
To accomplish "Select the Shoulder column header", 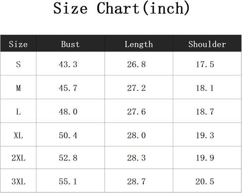I will click(x=207, y=44).
